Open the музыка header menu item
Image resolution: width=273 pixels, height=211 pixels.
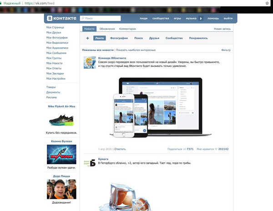pyautogui.click(x=191, y=18)
